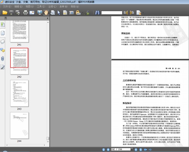Click the pen with green check icon
Viewport: 189px width, 152px height.
(87, 13)
